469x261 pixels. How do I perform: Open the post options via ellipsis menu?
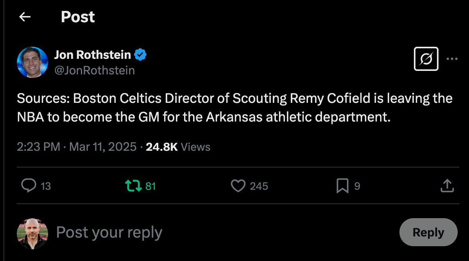point(452,58)
